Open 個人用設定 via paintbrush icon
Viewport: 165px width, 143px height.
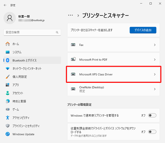pos(8,77)
